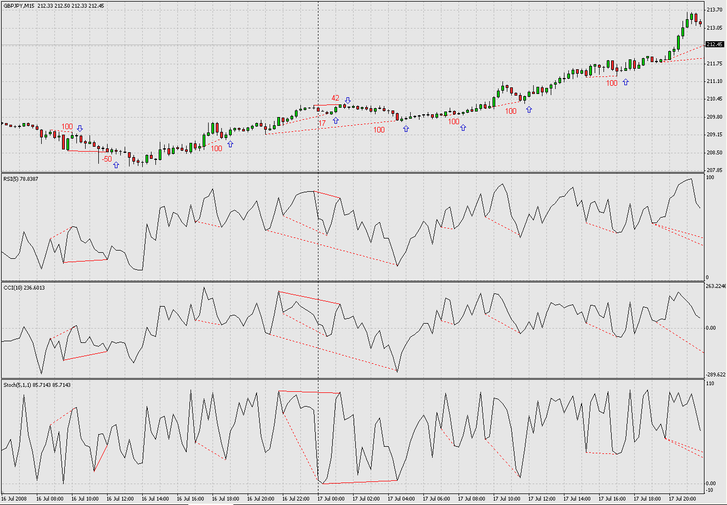The width and height of the screenshot is (727, 505).
Task: Click the 17 Jul 18:00 time label
Action: coord(648,499)
